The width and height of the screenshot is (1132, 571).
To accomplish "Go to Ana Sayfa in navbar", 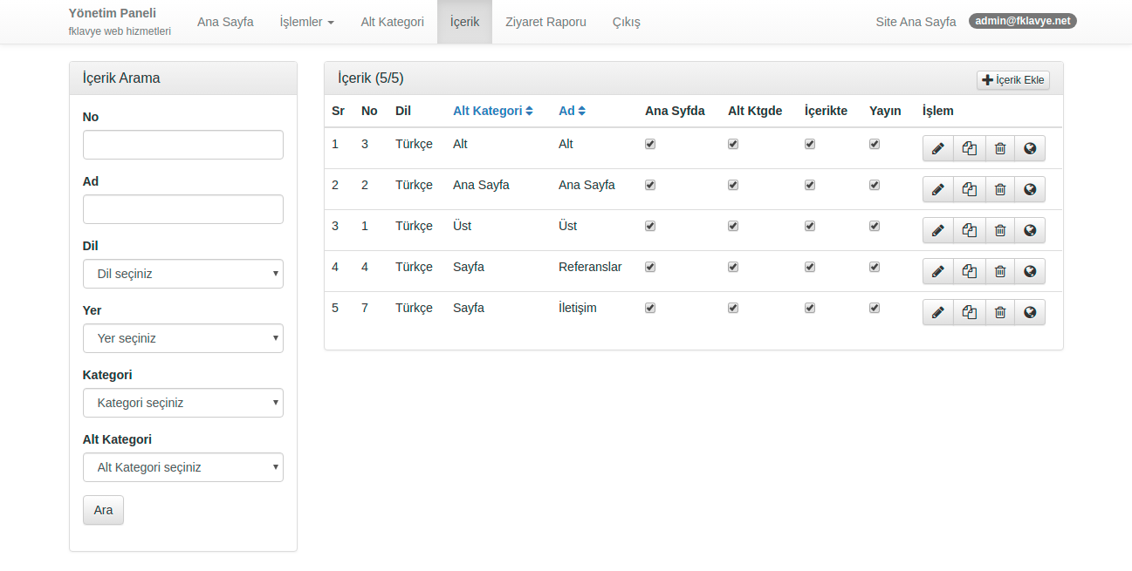I will 225,22.
